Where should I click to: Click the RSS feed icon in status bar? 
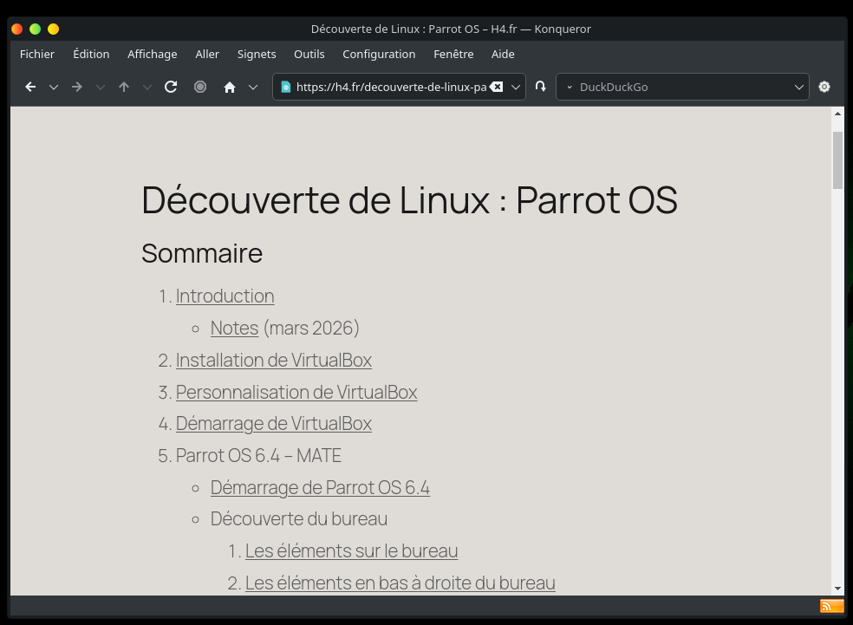coord(831,606)
